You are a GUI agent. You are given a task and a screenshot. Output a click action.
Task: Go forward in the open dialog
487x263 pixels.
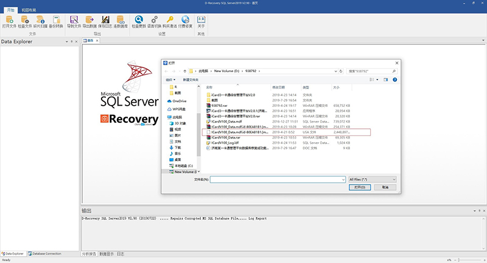(x=173, y=71)
